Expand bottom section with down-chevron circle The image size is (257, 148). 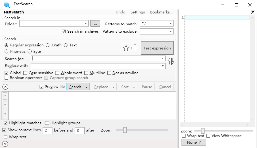click(x=5, y=144)
